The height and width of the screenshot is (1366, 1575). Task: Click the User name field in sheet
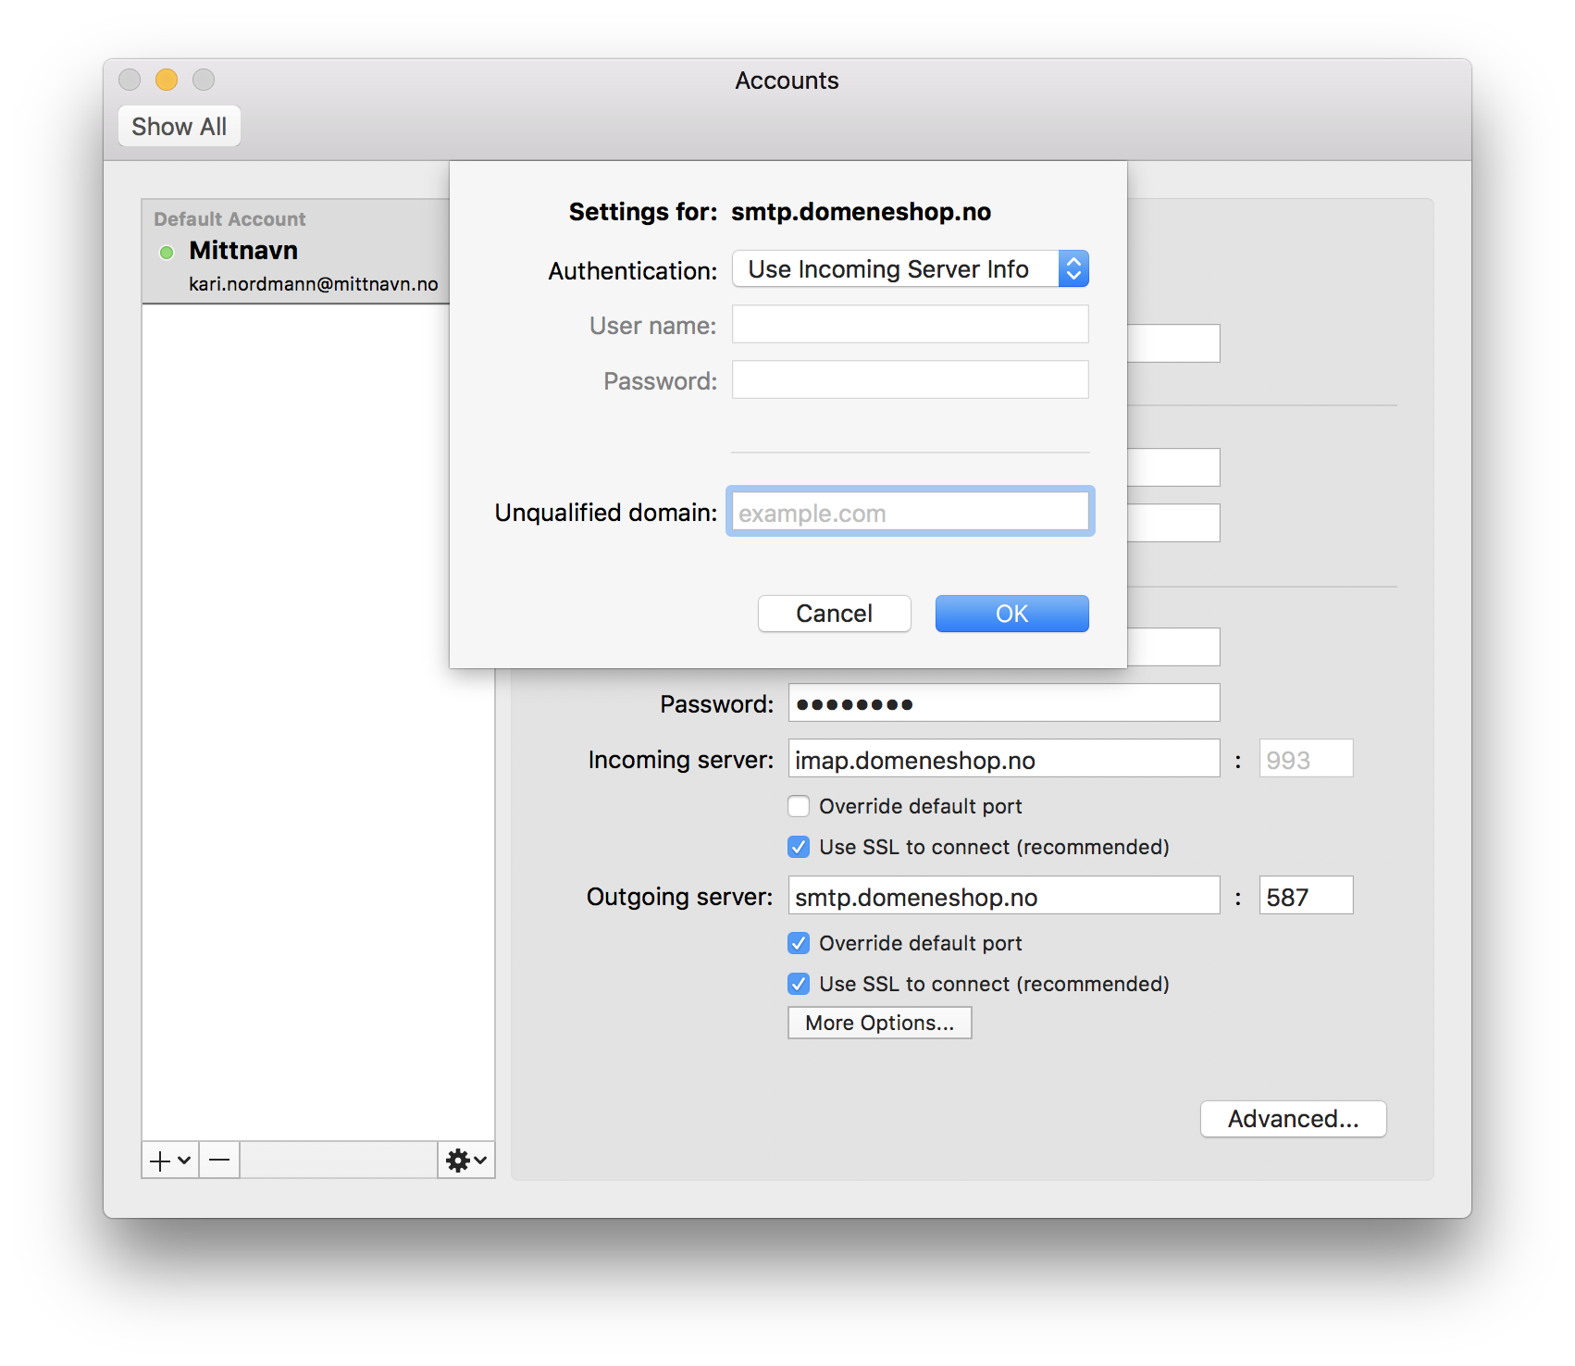coord(911,325)
